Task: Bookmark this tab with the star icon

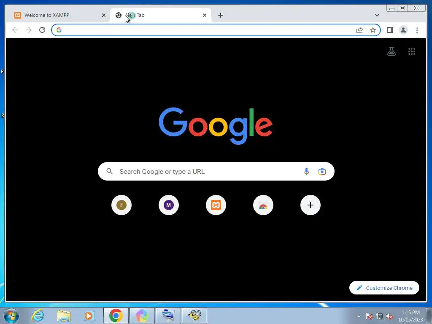Action: (x=373, y=30)
